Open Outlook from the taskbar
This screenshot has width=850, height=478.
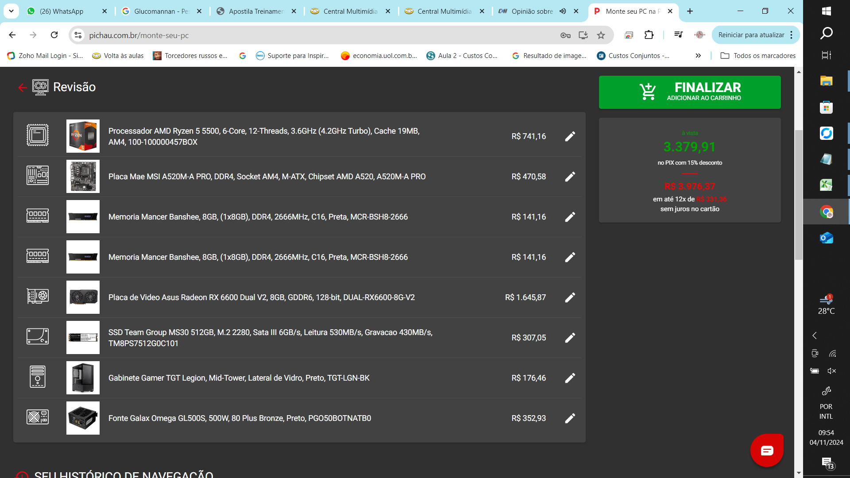click(x=826, y=238)
